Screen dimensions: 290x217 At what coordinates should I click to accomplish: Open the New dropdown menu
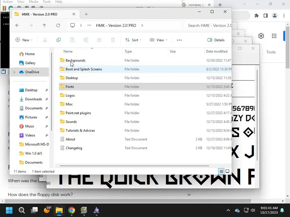(24, 40)
